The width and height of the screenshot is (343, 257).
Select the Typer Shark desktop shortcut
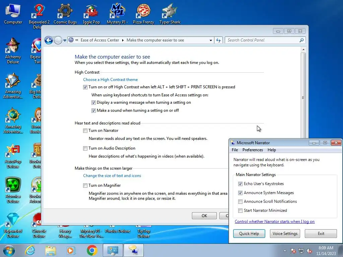click(170, 14)
